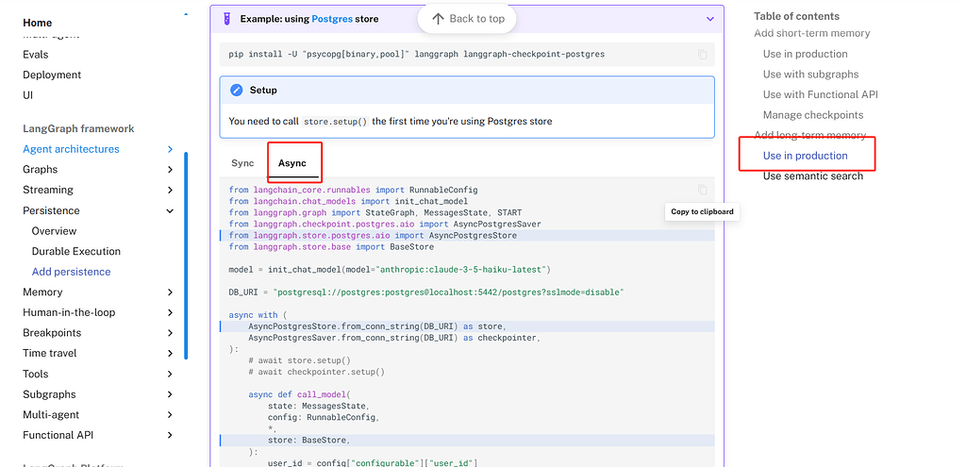This screenshot has width=966, height=467.
Task: Switch to the Async tab
Action: [x=292, y=163]
